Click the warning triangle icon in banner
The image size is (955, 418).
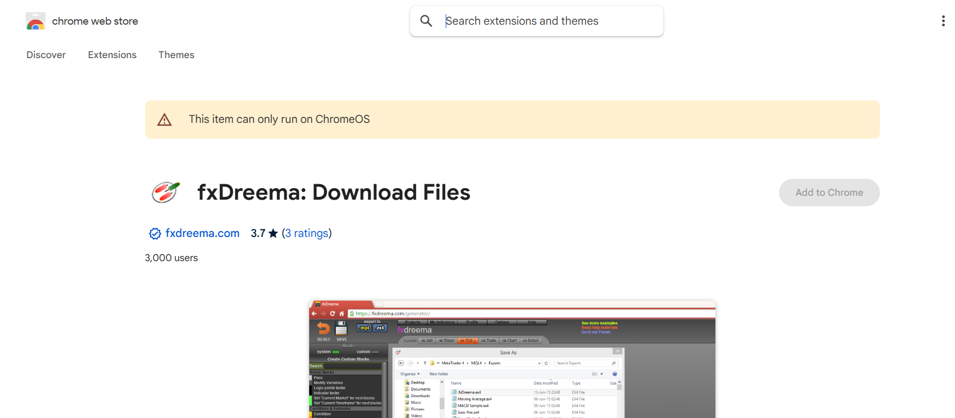click(x=164, y=120)
